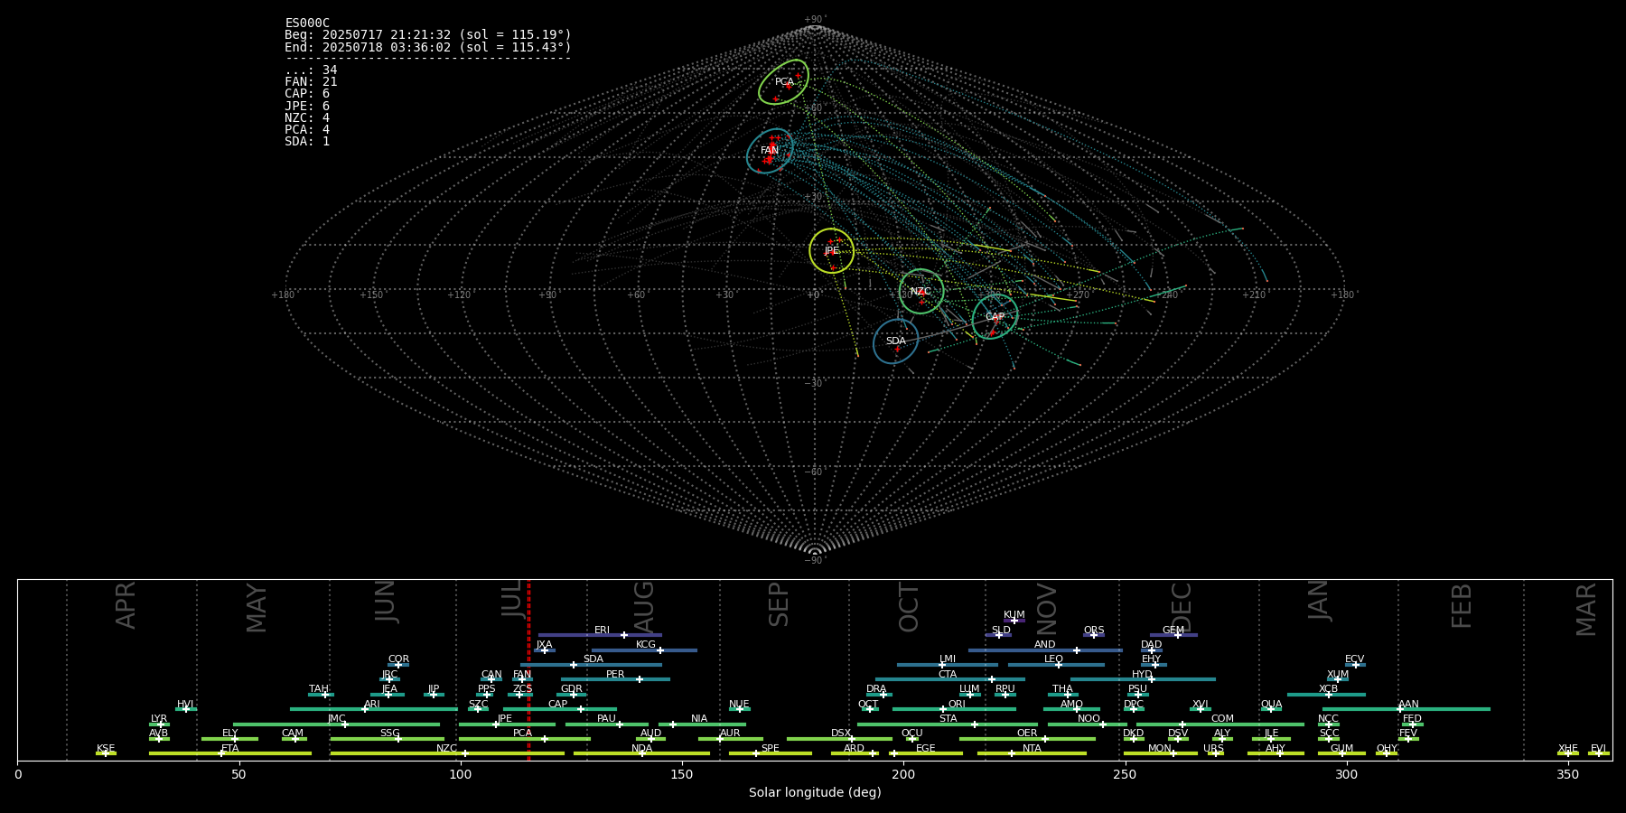Click the 350 tick label on longitude axis

pyautogui.click(x=1568, y=774)
